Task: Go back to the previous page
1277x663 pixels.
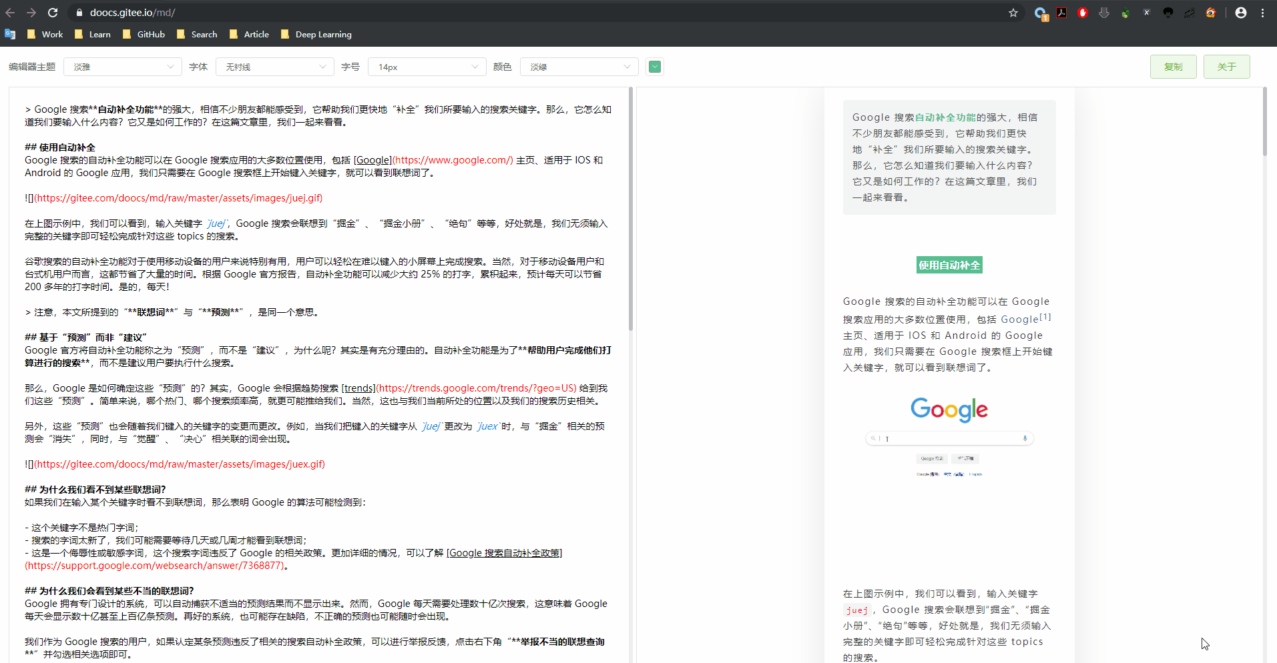Action: coord(10,13)
